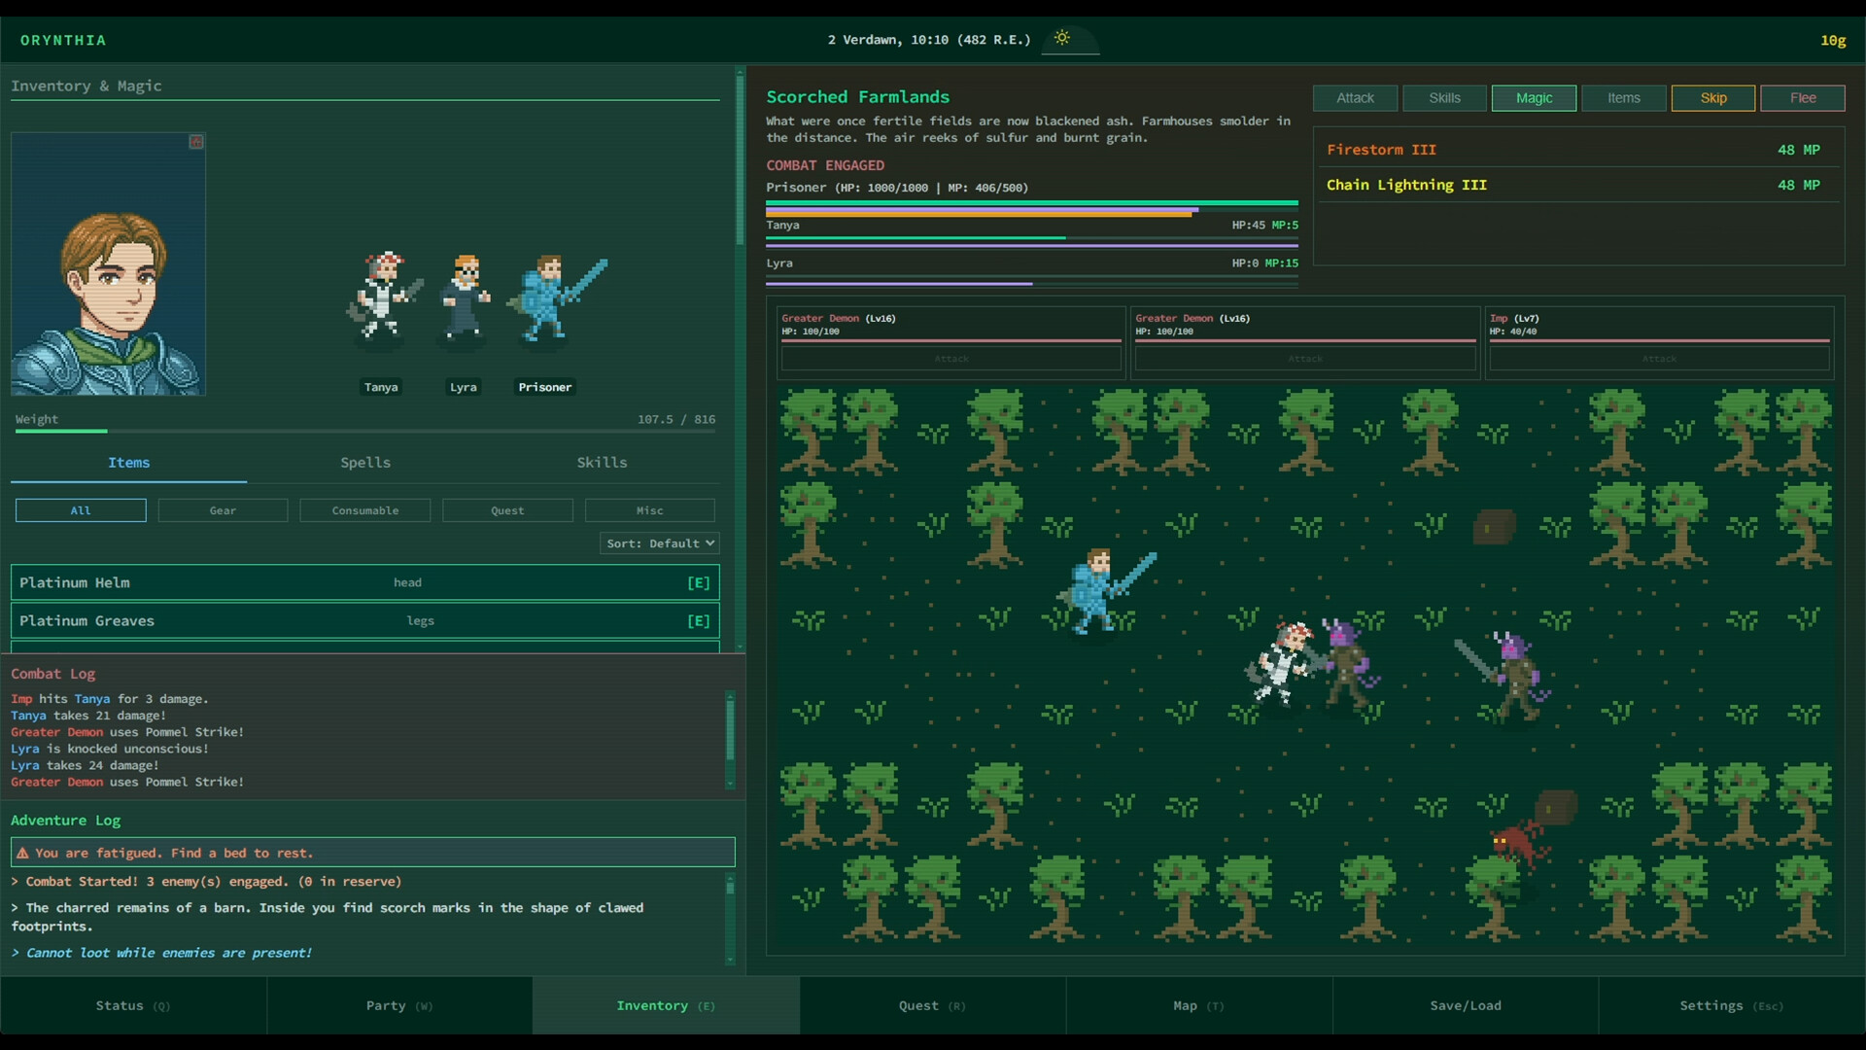The image size is (1866, 1050).
Task: Open the character portrait
Action: [107, 262]
